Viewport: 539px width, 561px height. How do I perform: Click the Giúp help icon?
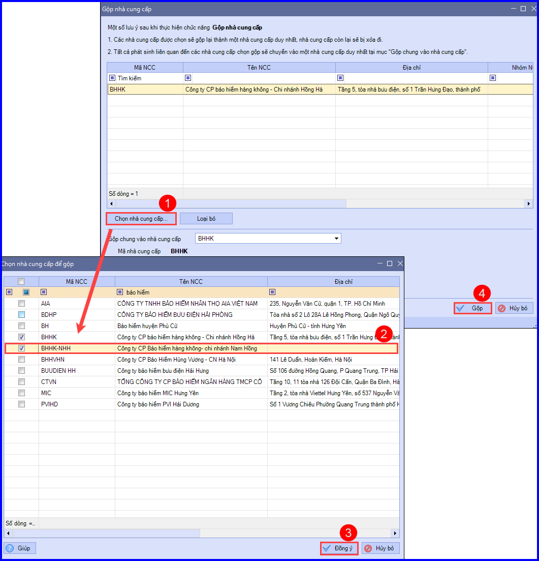coord(10,548)
